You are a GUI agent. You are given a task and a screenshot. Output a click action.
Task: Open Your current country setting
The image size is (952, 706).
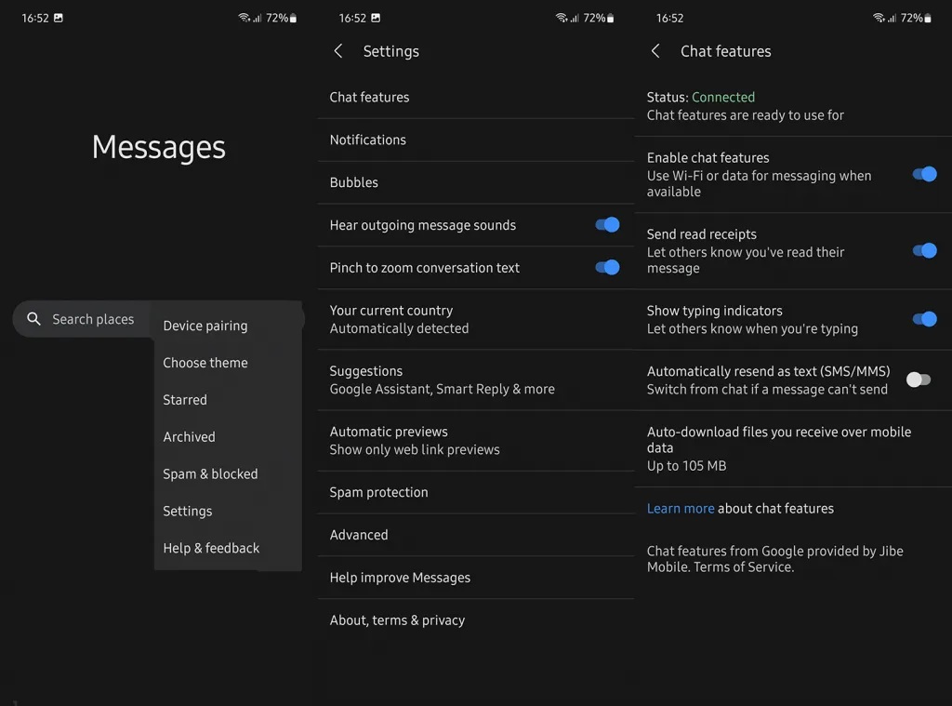(x=475, y=319)
